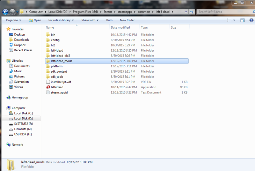The image size is (255, 171).
Task: Select the config folder icon
Action: 48,40
